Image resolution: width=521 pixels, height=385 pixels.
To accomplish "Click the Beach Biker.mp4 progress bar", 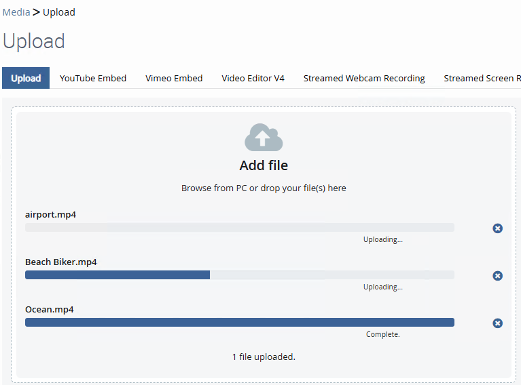I will [x=240, y=275].
